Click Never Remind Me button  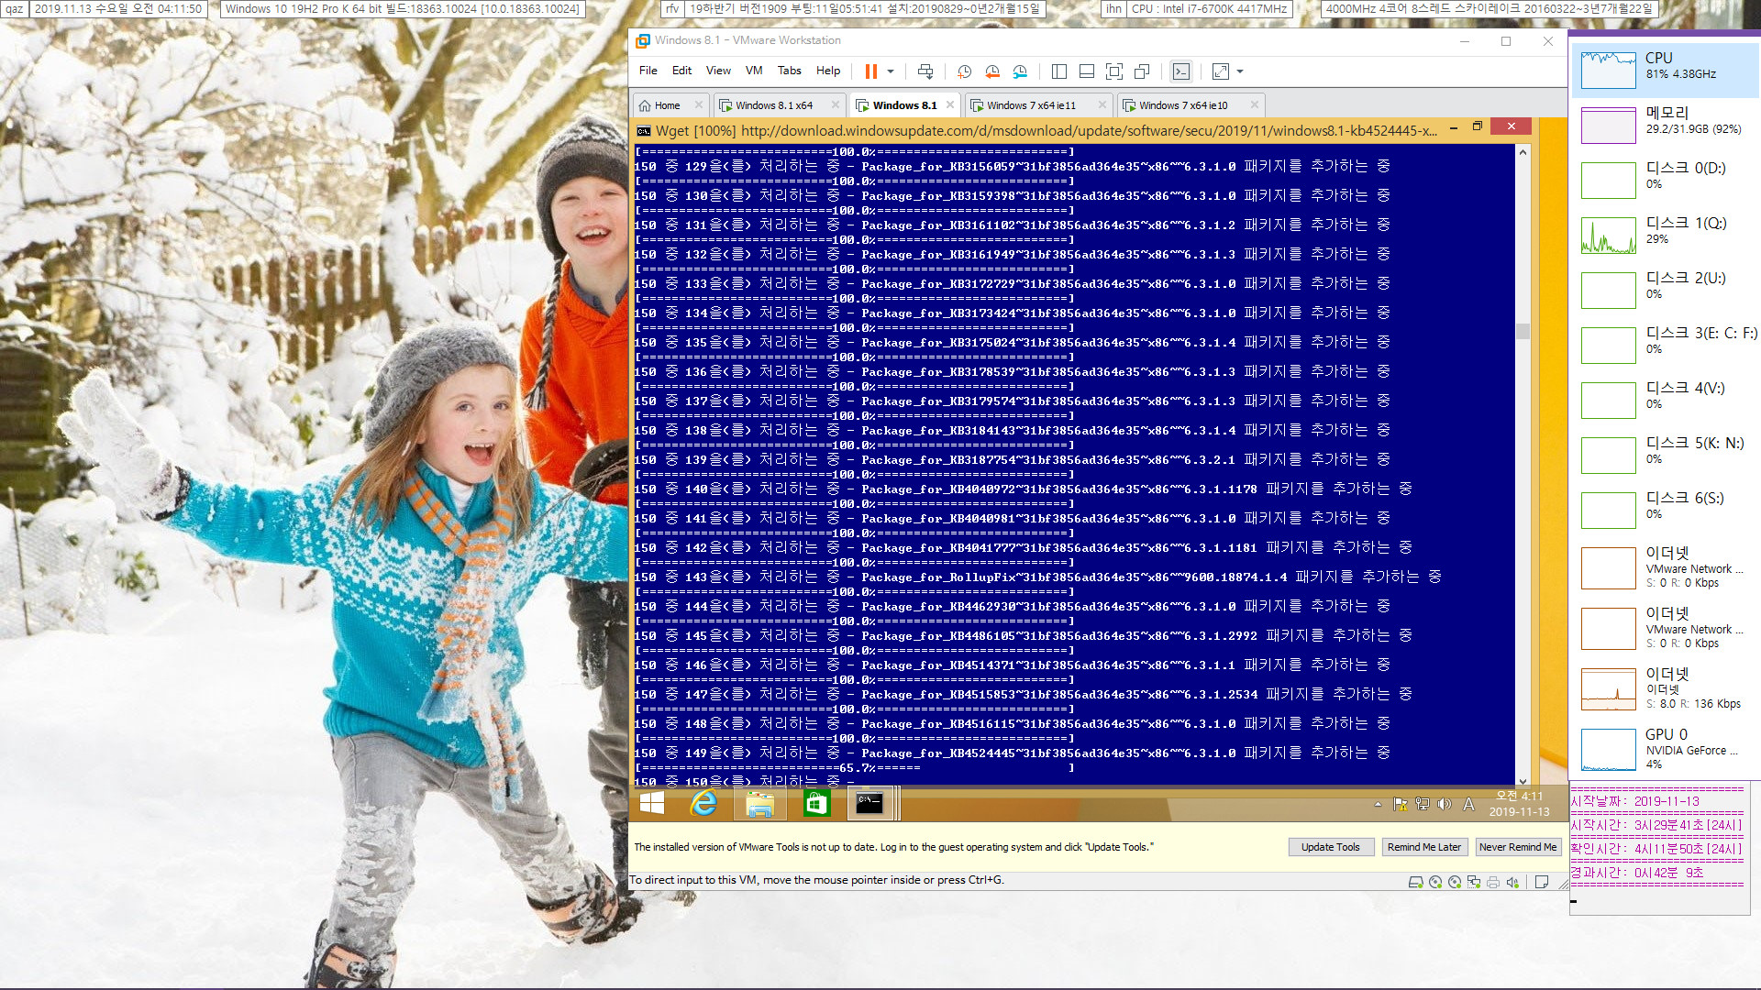(1517, 846)
